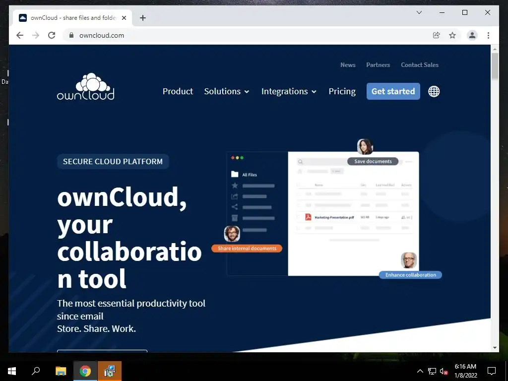Click the Get started button
Image resolution: width=508 pixels, height=381 pixels.
click(x=393, y=91)
